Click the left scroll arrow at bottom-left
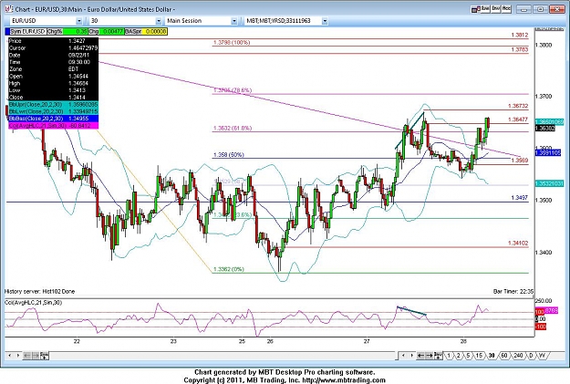 click(x=9, y=356)
